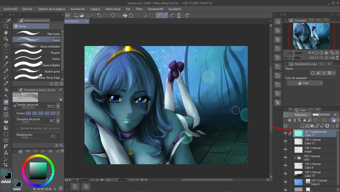
Task: Select the Vector eraser sub tool
Action: tap(36, 58)
